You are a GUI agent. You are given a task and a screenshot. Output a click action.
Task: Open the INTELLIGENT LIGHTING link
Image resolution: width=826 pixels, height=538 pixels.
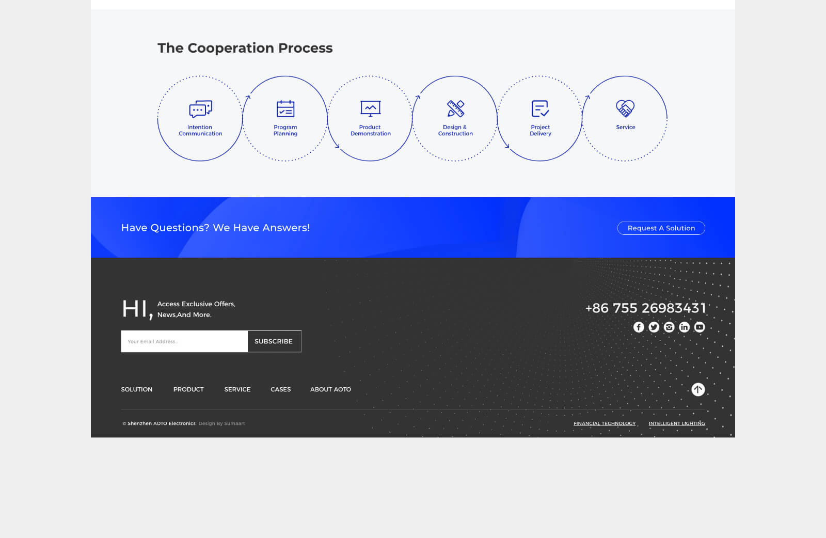[x=676, y=423]
